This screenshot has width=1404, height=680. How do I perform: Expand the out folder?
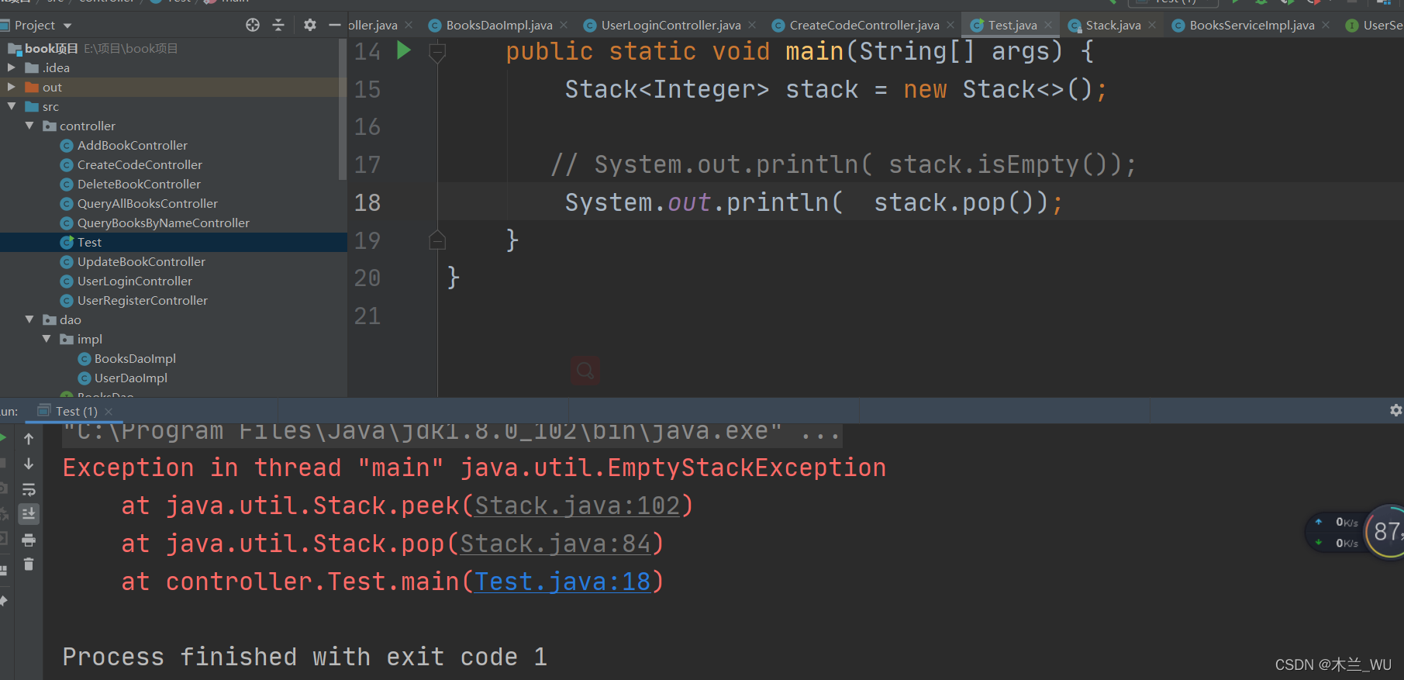tap(12, 87)
